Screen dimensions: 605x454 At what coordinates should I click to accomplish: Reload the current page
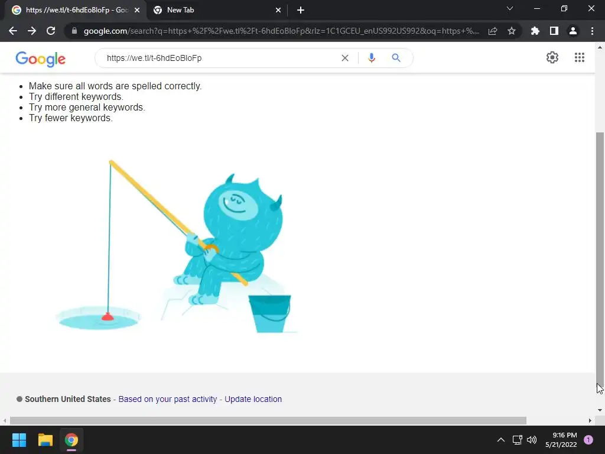click(x=51, y=31)
